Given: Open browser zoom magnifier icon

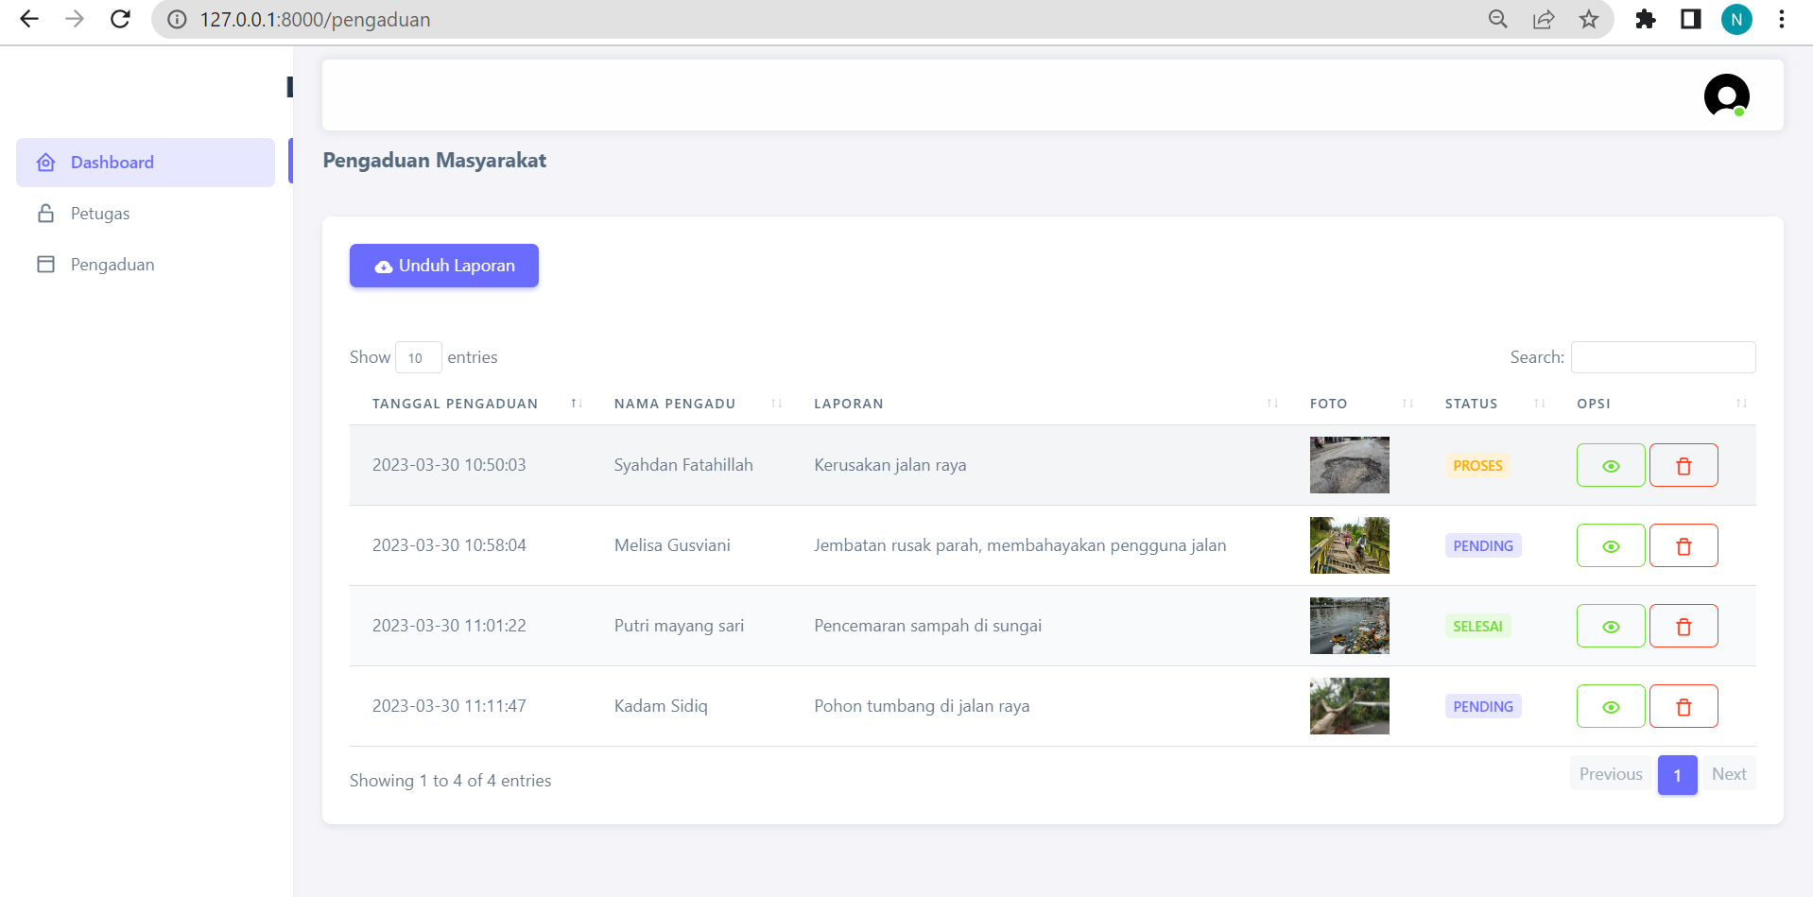Looking at the screenshot, I should click(1498, 19).
